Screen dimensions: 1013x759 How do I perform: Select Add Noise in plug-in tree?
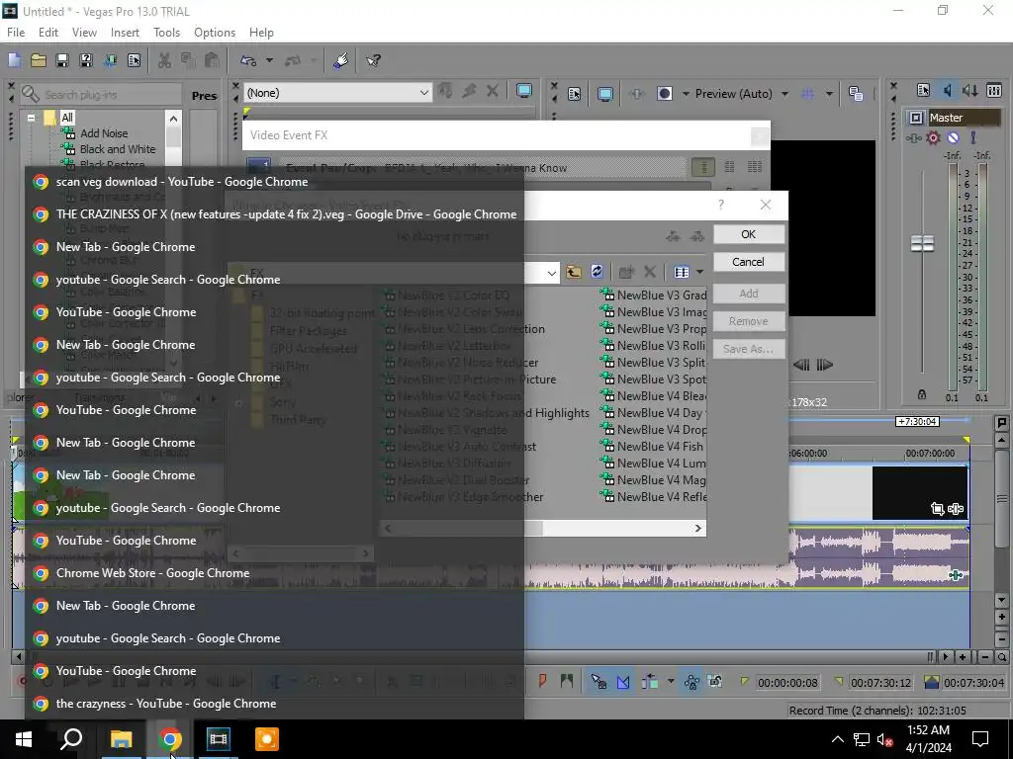(104, 133)
